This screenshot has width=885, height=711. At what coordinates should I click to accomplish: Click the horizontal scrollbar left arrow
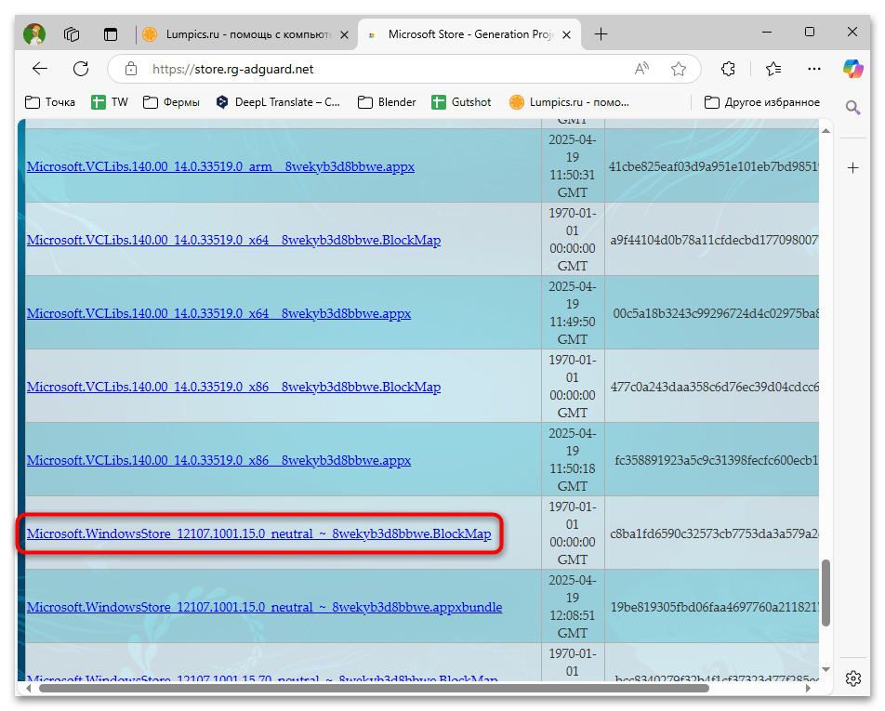pyautogui.click(x=30, y=688)
